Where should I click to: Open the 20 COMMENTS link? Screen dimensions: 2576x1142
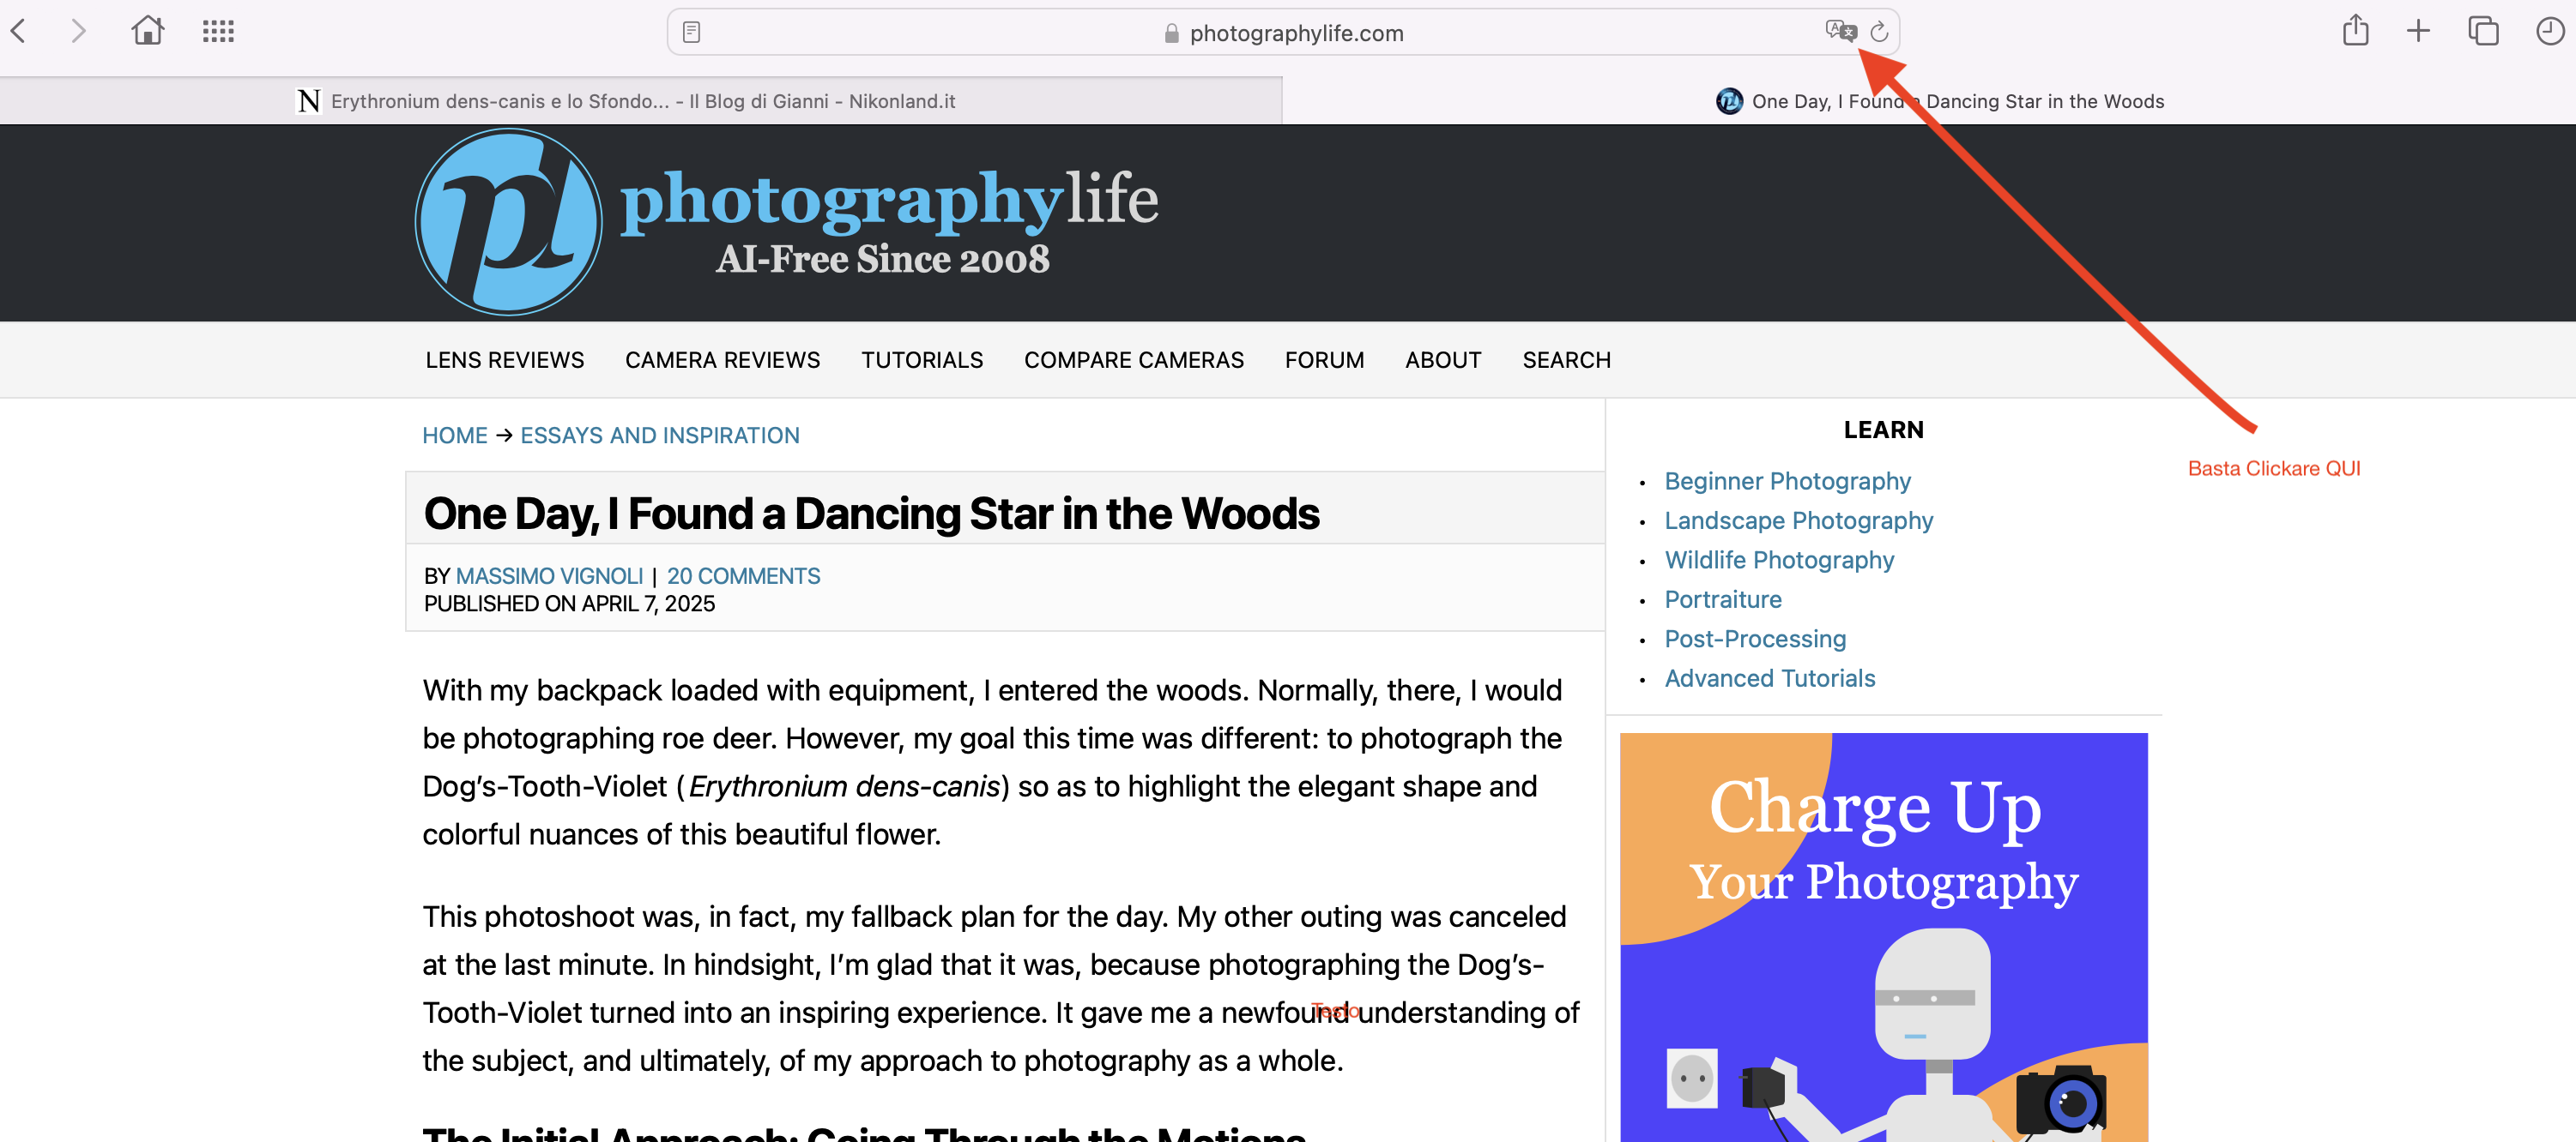[x=743, y=576]
